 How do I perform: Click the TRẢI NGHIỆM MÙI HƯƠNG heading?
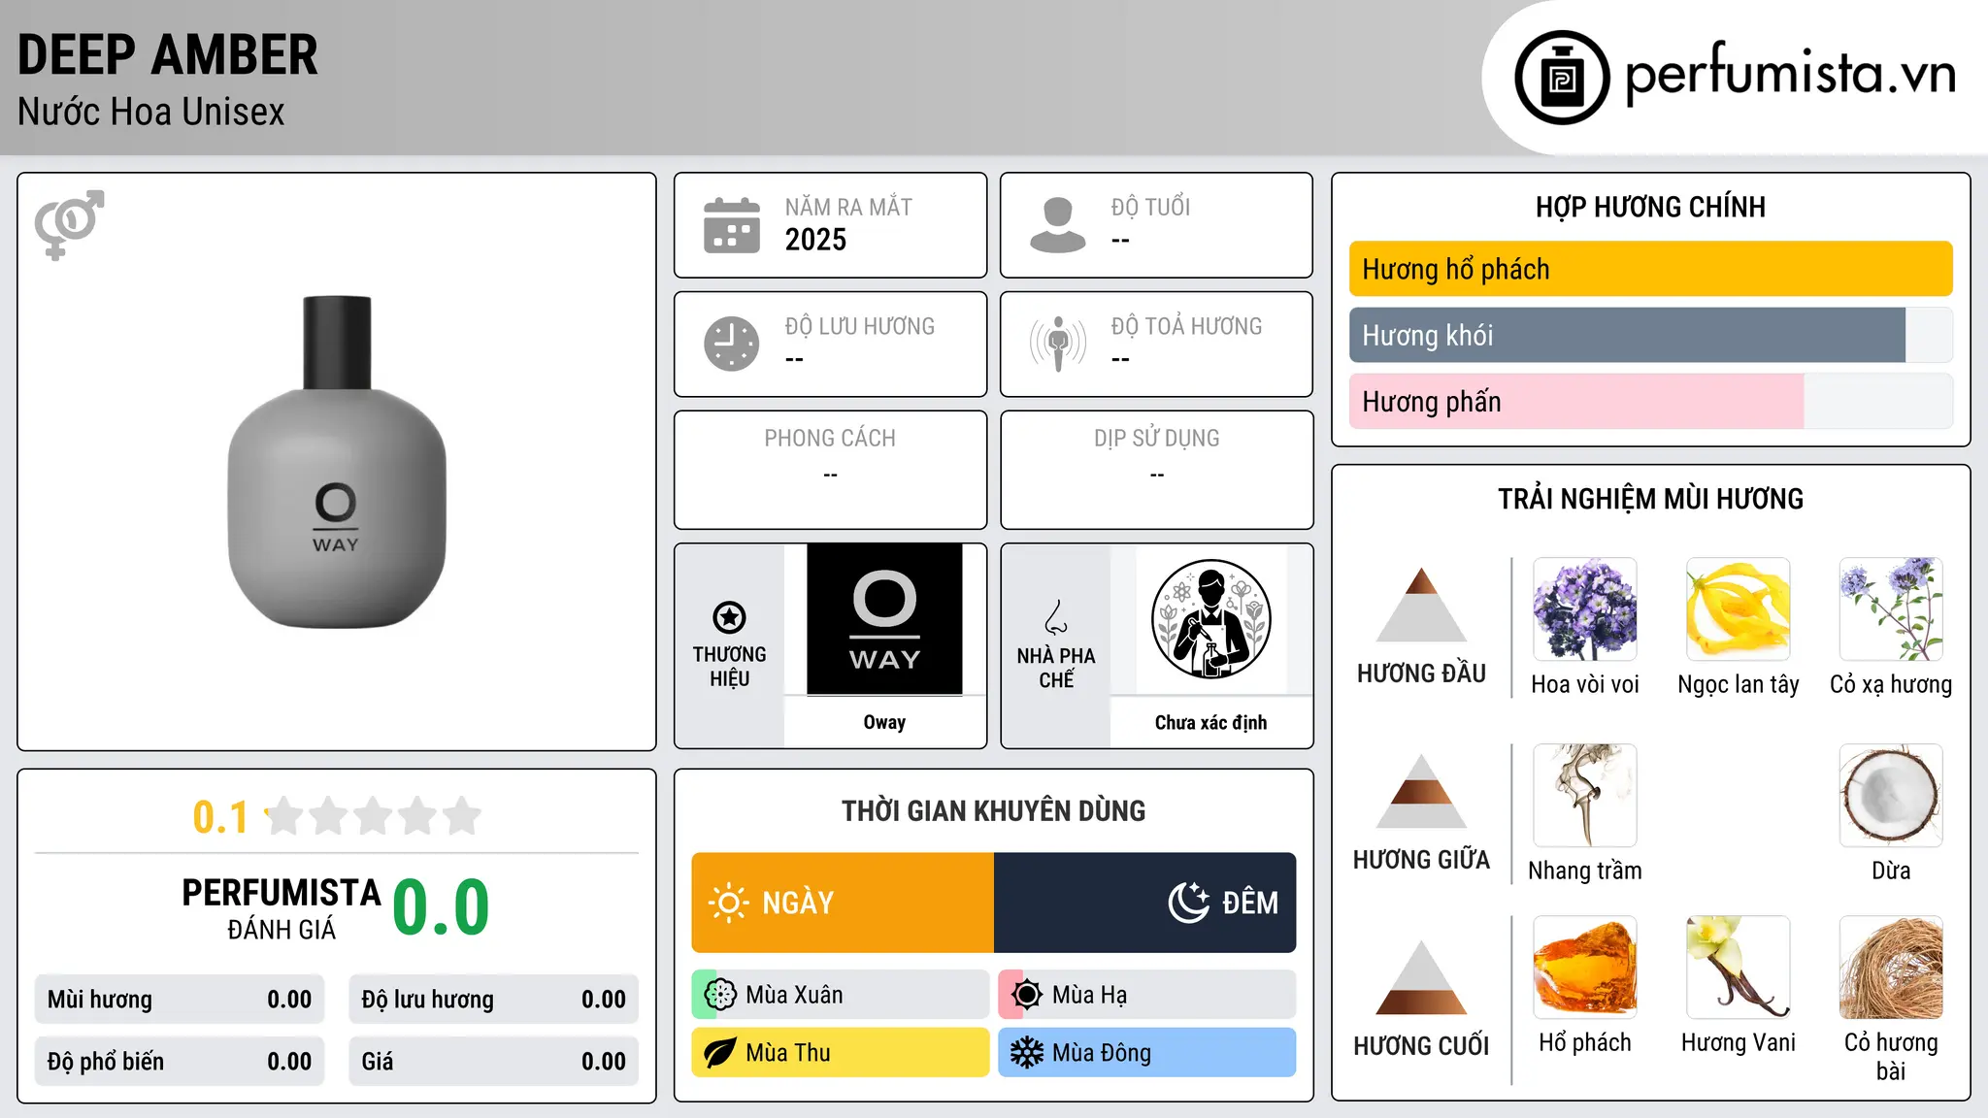point(1650,499)
